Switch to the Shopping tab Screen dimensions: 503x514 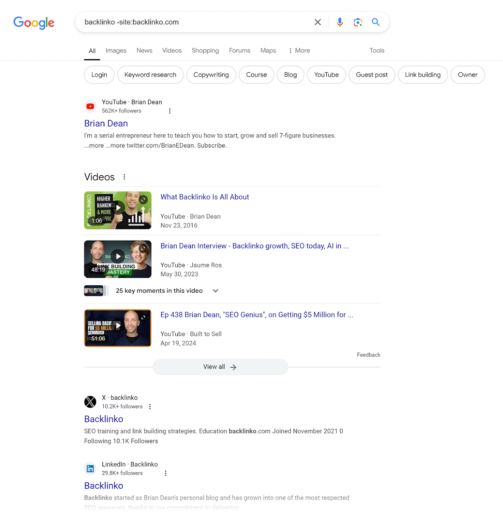tap(205, 51)
